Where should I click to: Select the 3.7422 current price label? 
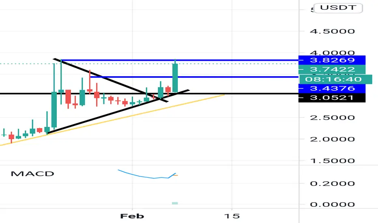pyautogui.click(x=332, y=69)
